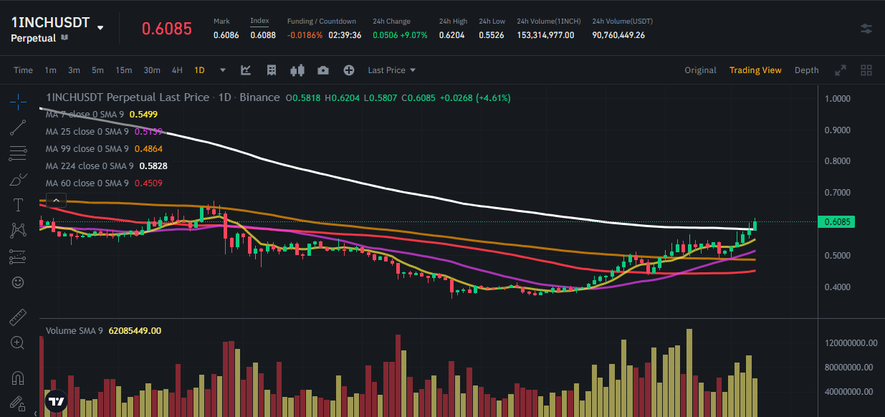The image size is (885, 417).
Task: Click the MA 7 indicator legend
Action: pos(102,115)
